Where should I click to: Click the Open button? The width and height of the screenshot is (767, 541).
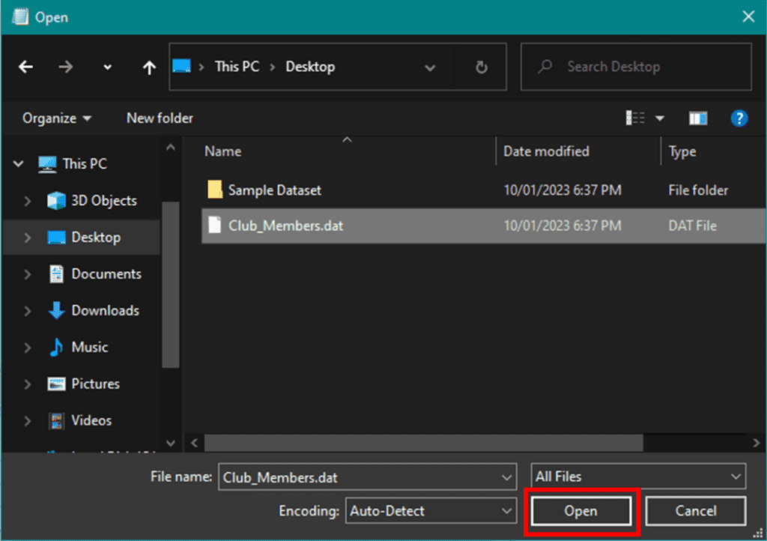580,510
